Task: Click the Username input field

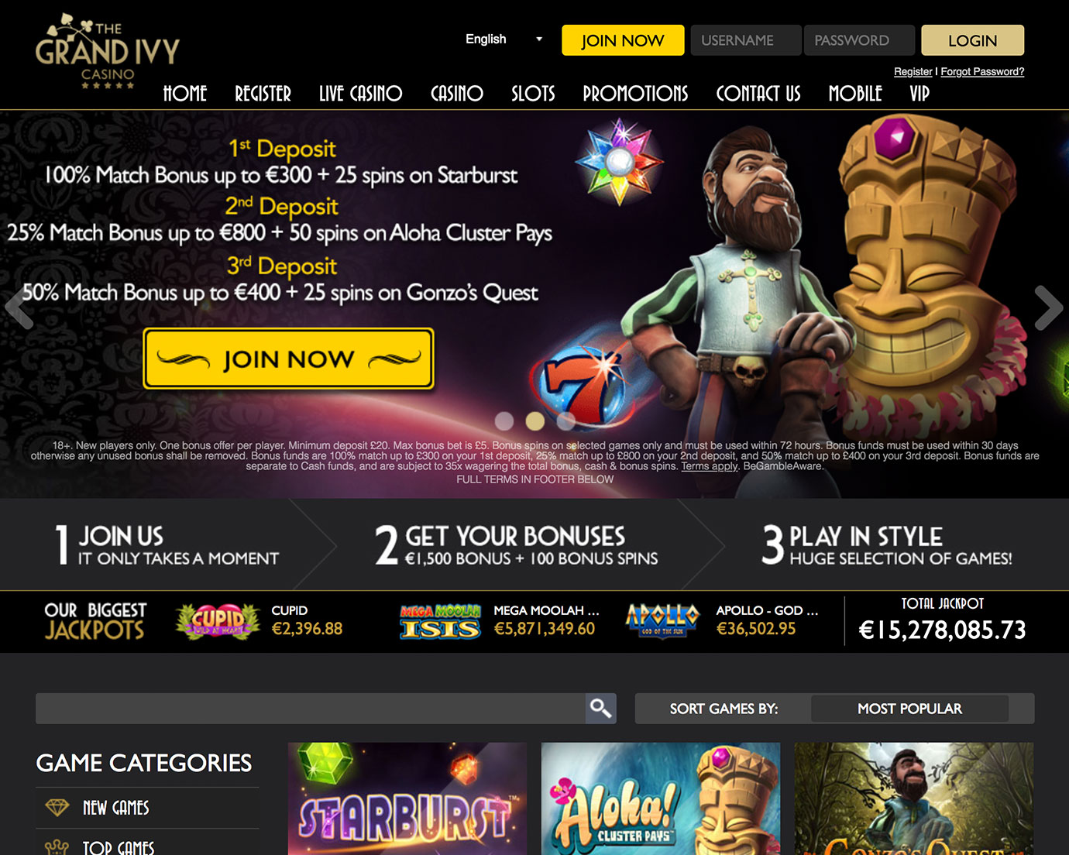Action: click(746, 40)
